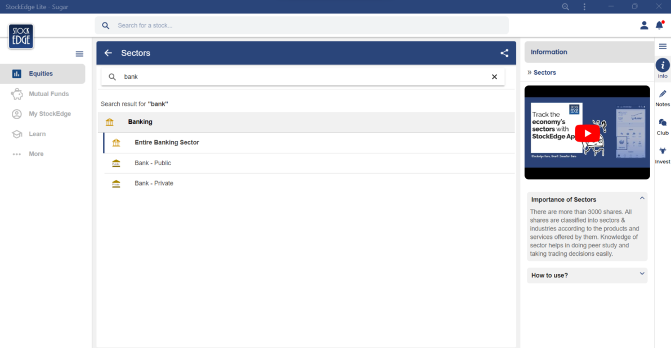
Task: Open the Bank - Private sector
Action: [x=154, y=183]
